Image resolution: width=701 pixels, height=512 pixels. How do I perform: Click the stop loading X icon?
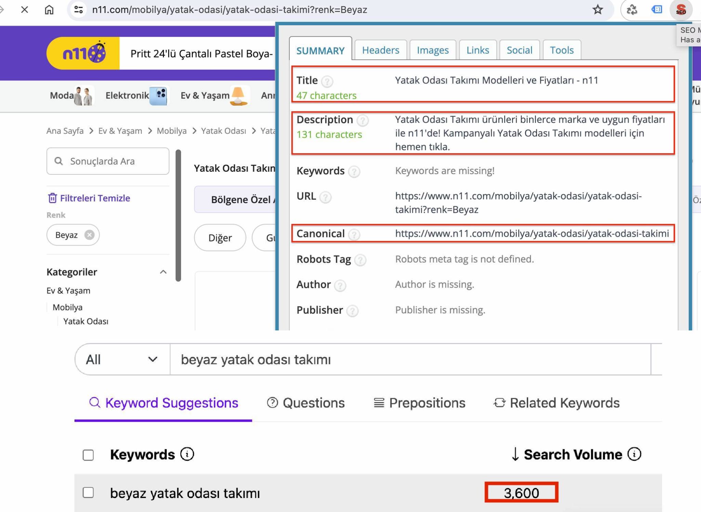[x=24, y=10]
